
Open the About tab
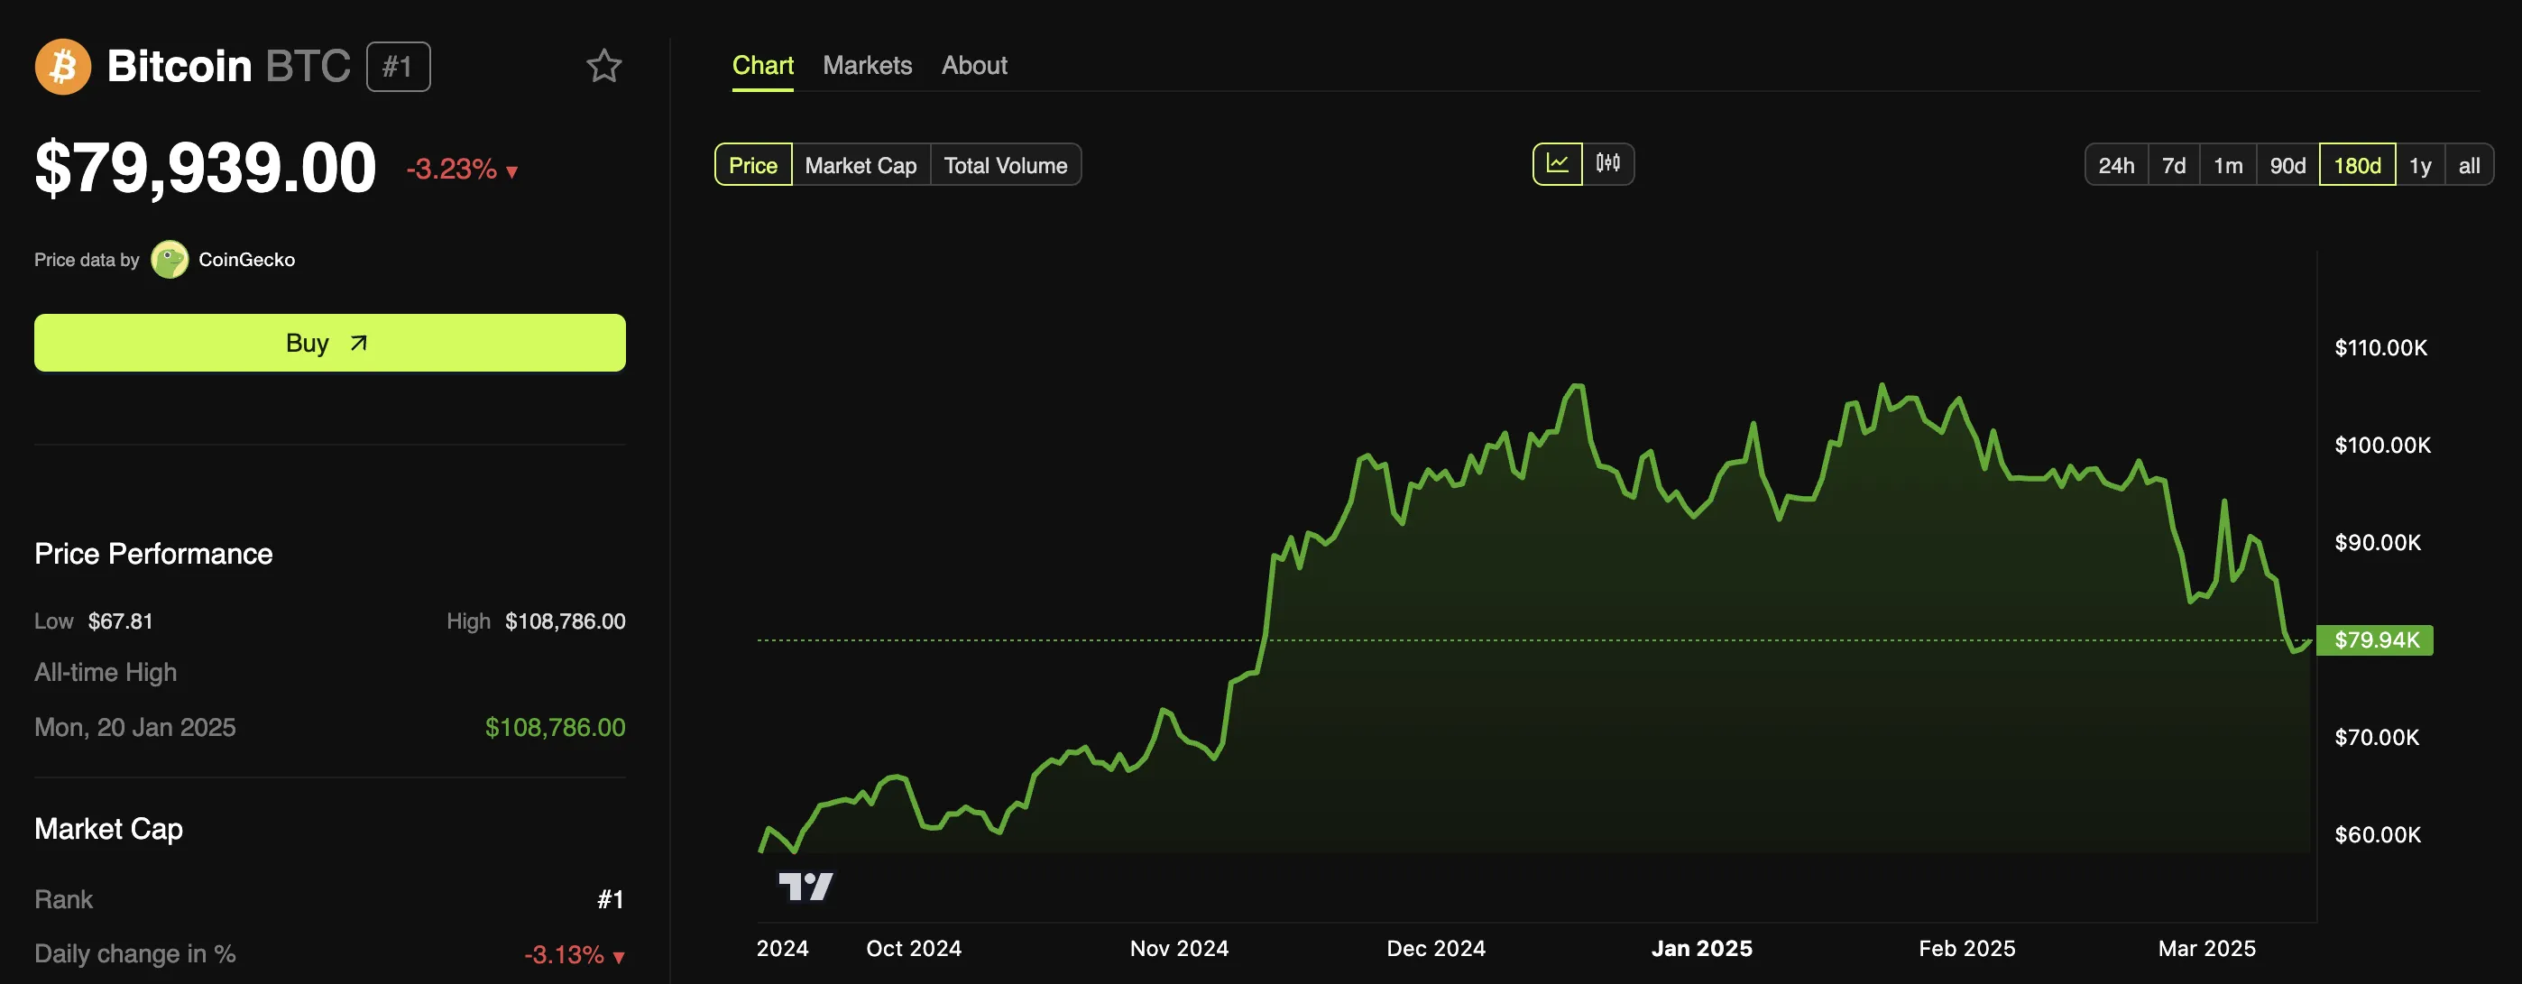[973, 66]
